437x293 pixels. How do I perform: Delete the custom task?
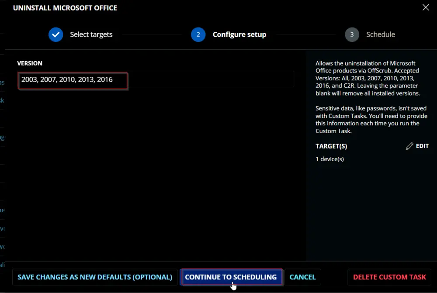click(x=389, y=277)
